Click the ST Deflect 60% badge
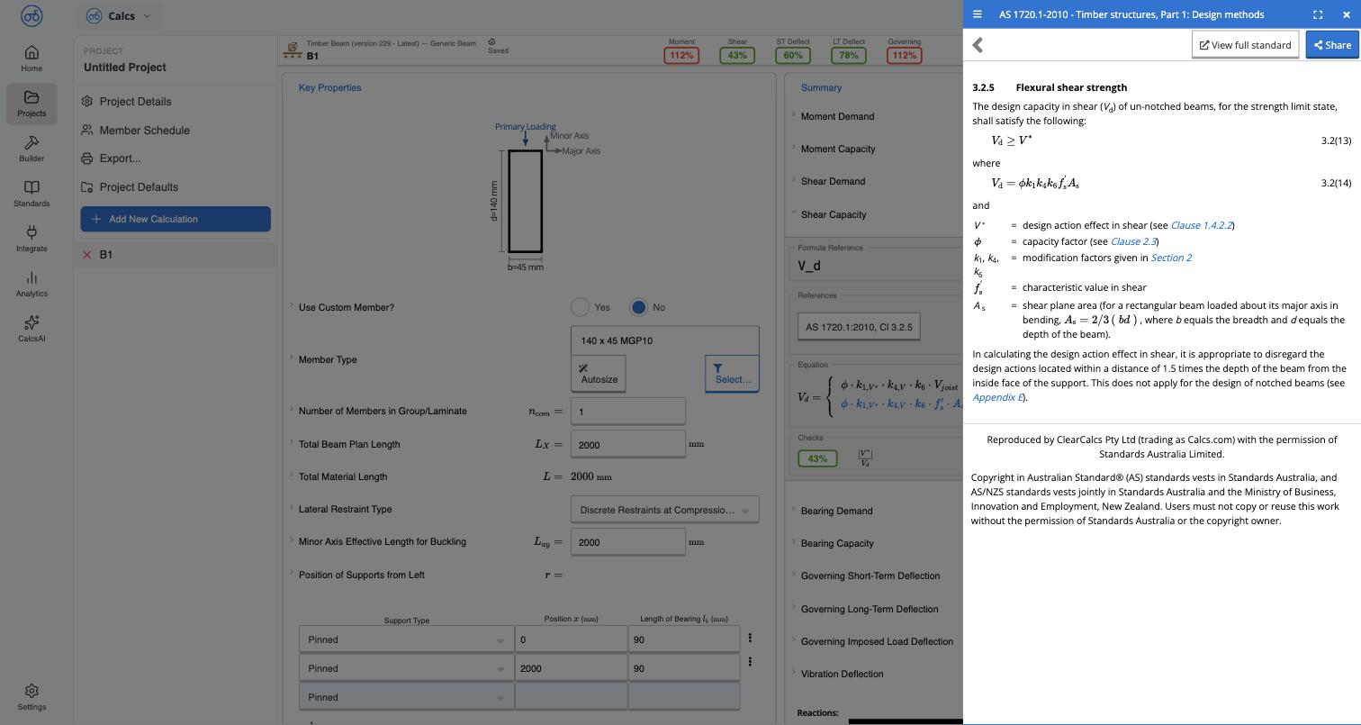This screenshot has height=725, width=1361. tap(792, 55)
